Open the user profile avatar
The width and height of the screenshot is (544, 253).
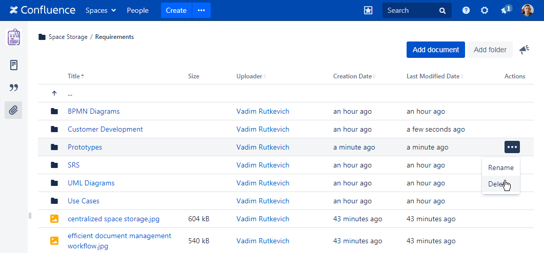pos(528,10)
